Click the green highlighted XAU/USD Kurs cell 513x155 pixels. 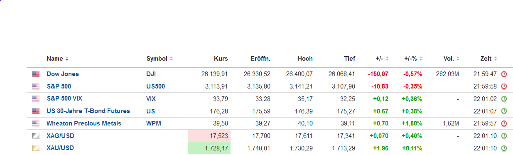pyautogui.click(x=209, y=148)
